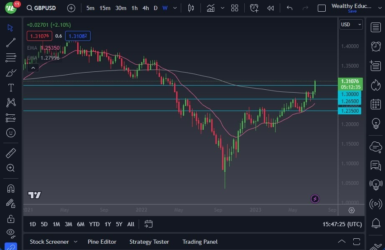385x250 pixels.
Task: Open the USD currency dropdown
Action: click(x=350, y=24)
